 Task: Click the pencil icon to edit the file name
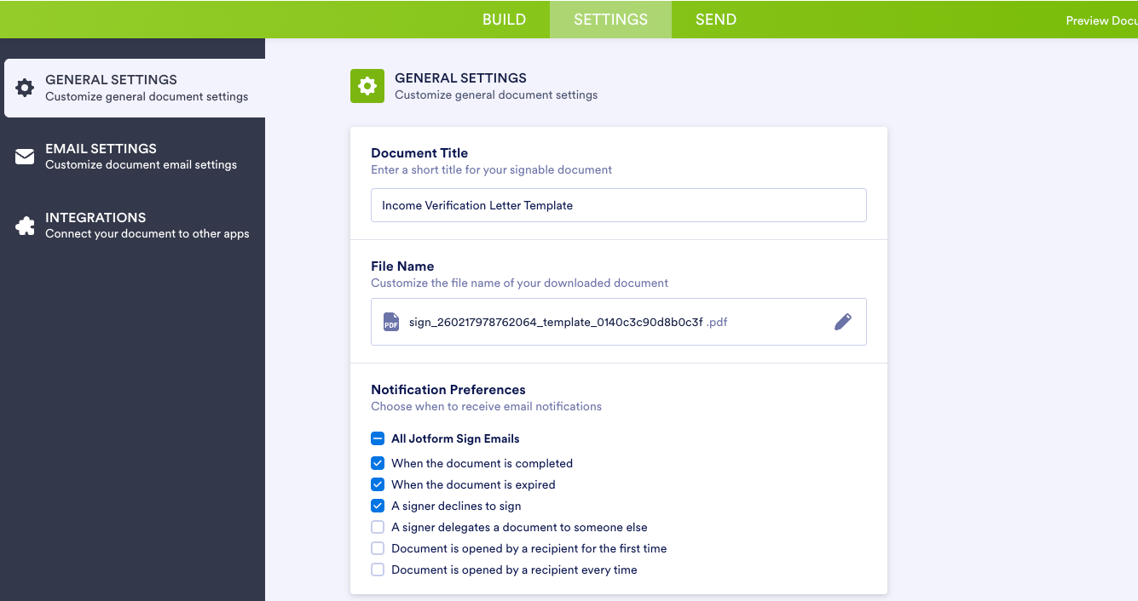[843, 322]
